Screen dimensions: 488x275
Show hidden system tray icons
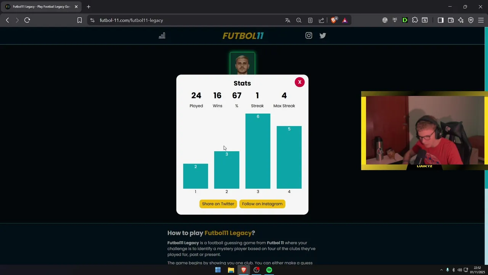(x=441, y=270)
